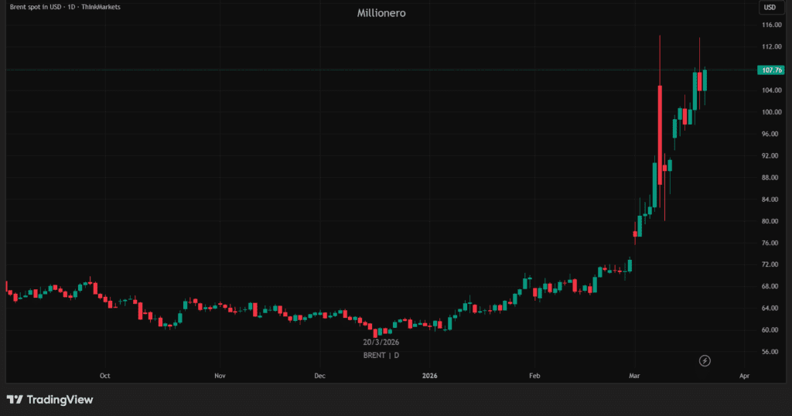Image resolution: width=792 pixels, height=416 pixels.
Task: Click the Millionero watermark text
Action: point(381,13)
